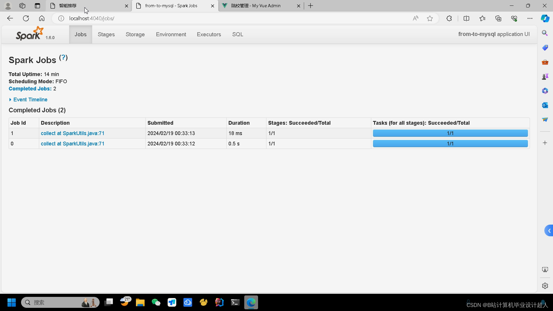Click the taskbar 搜索 search box
The height and width of the screenshot is (311, 553).
click(x=60, y=302)
